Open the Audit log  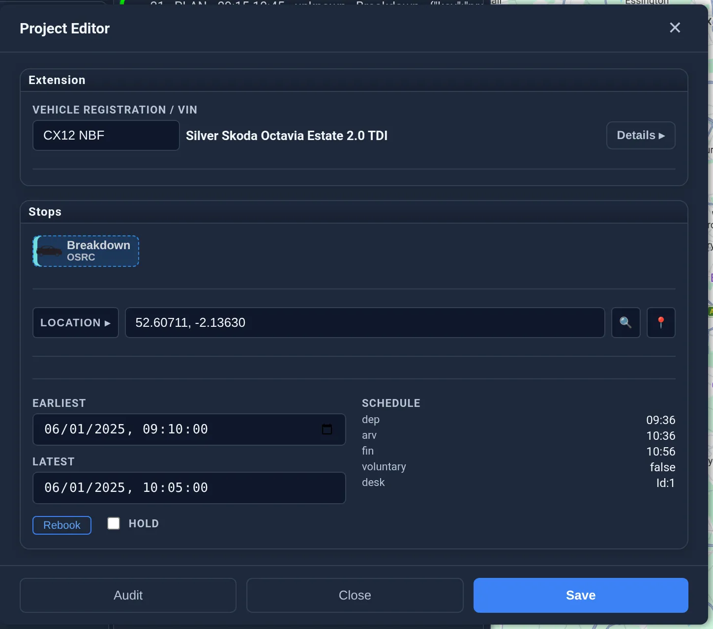pyautogui.click(x=128, y=595)
